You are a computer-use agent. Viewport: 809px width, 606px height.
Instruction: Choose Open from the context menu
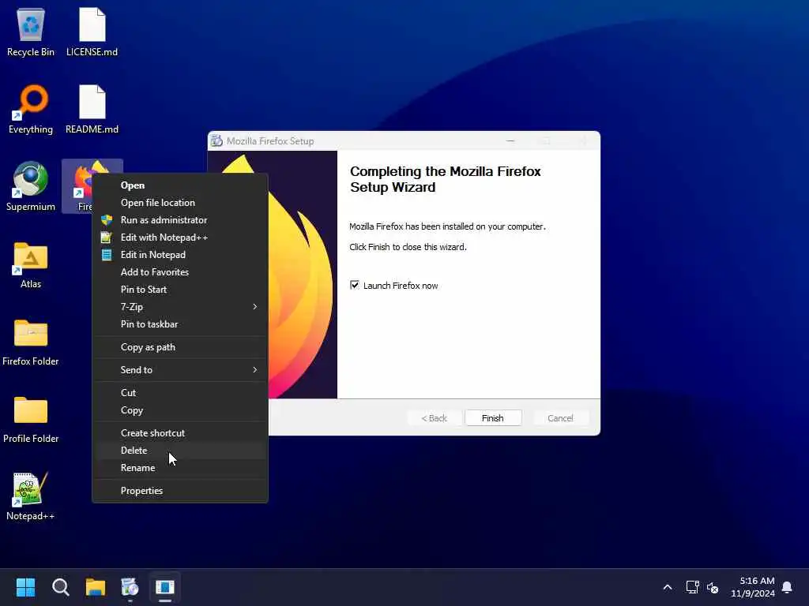coord(179,185)
